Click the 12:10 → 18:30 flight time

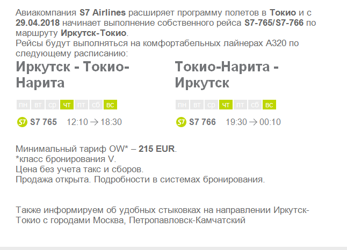(95, 122)
